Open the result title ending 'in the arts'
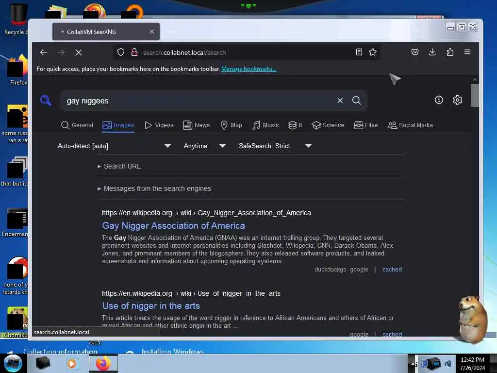Viewport: 497px width, 373px height. click(151, 306)
